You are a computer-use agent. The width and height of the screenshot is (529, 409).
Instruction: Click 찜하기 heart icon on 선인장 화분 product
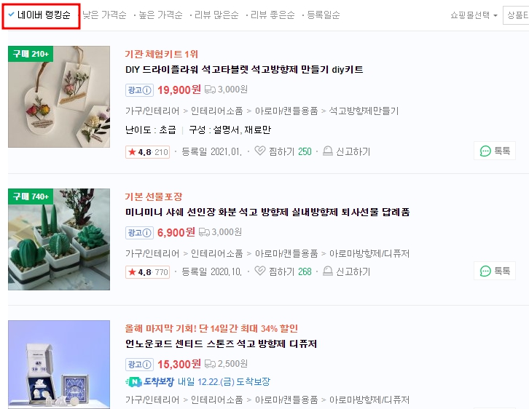260,271
